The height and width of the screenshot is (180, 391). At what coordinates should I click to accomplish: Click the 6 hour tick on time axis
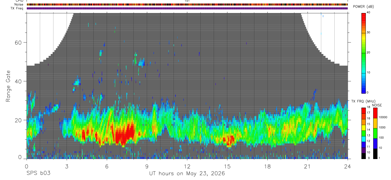(107, 166)
